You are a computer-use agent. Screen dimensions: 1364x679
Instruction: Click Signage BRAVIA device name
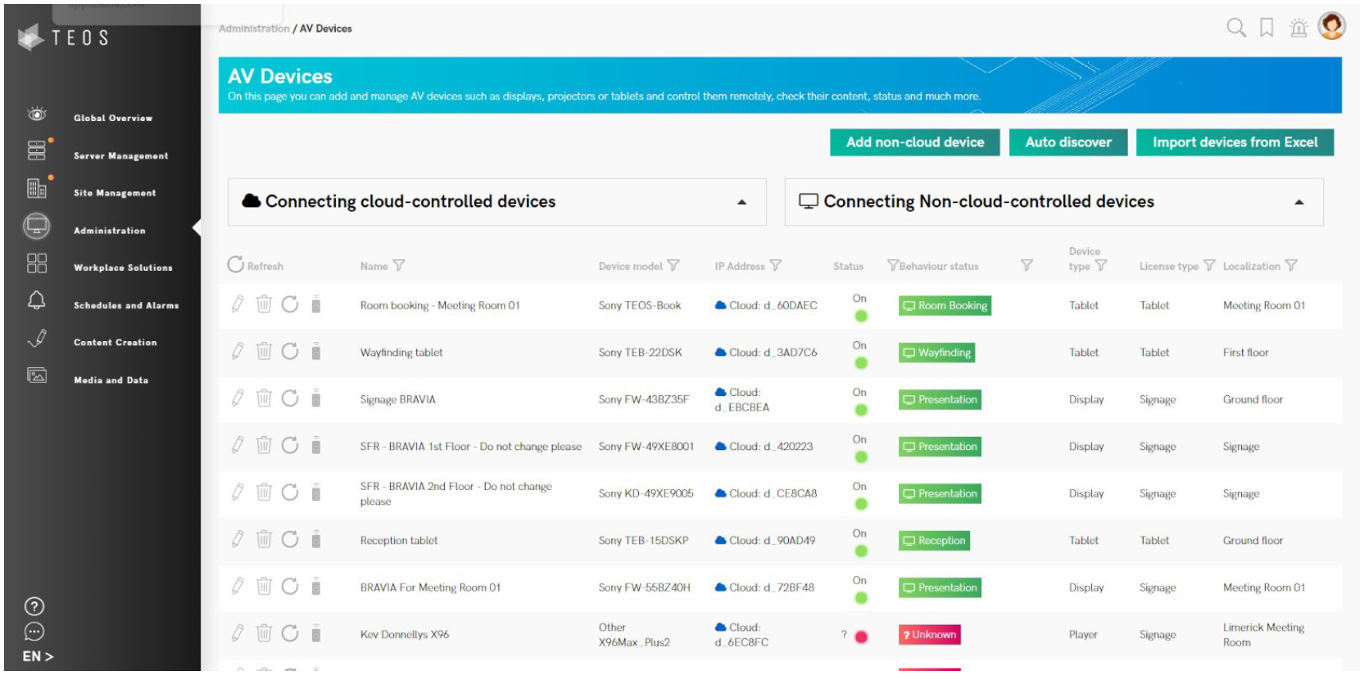point(397,399)
